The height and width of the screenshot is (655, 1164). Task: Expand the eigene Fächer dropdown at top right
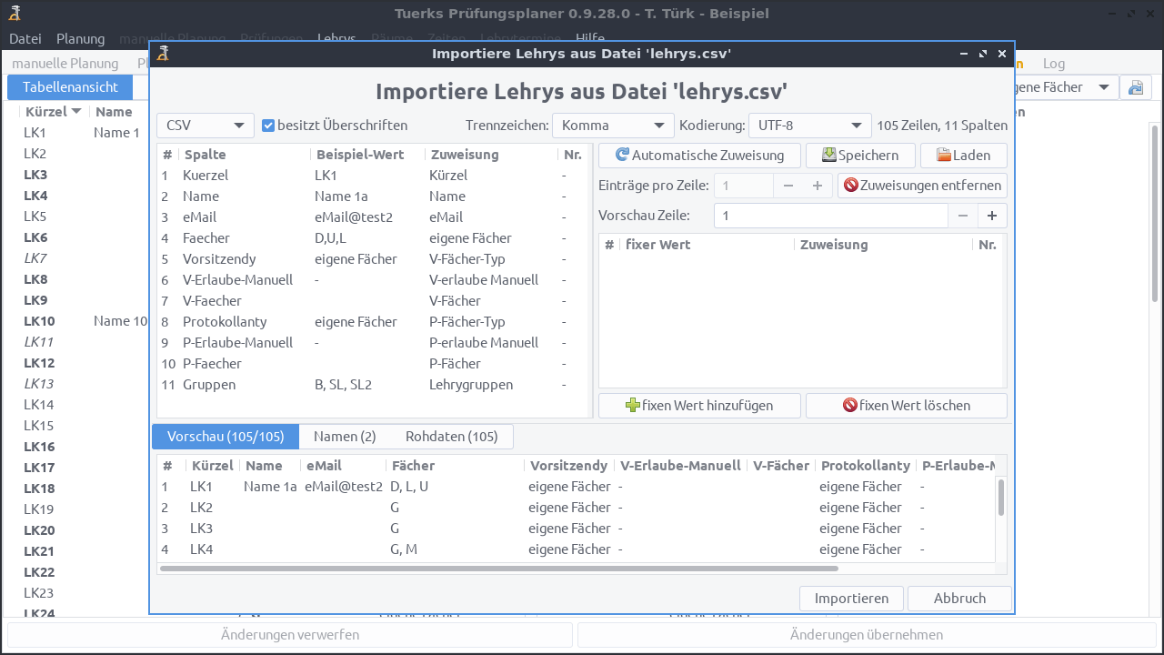click(x=1106, y=86)
